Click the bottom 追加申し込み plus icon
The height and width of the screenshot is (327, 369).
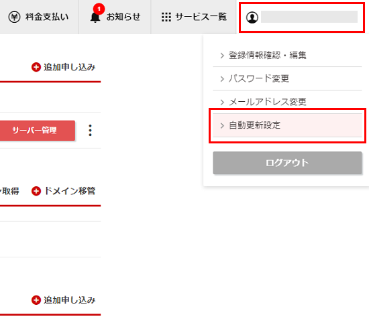pyautogui.click(x=36, y=300)
